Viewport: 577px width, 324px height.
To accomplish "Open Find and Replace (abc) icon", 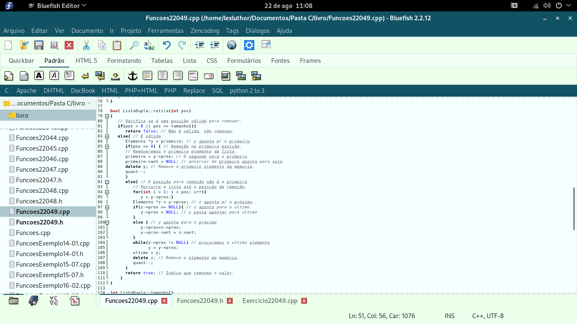I will pos(149,45).
